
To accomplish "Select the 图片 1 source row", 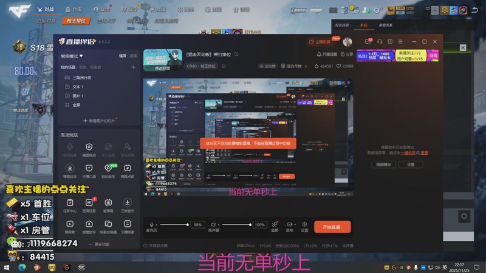I will 99,96.
